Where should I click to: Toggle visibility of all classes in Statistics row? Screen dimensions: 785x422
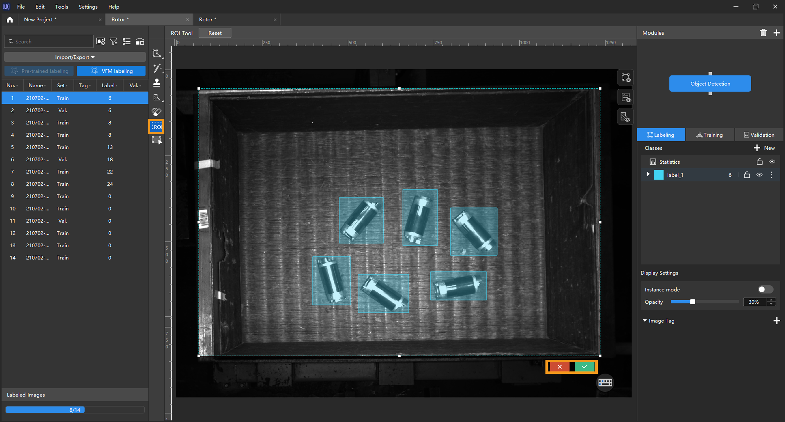pyautogui.click(x=771, y=162)
